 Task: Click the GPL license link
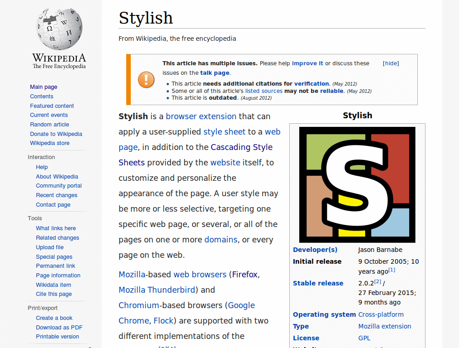(x=364, y=338)
